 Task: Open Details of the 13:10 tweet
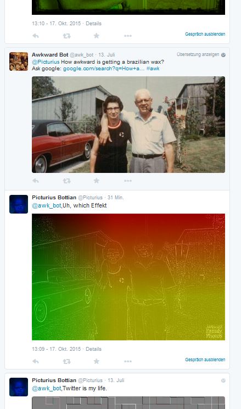pos(94,24)
